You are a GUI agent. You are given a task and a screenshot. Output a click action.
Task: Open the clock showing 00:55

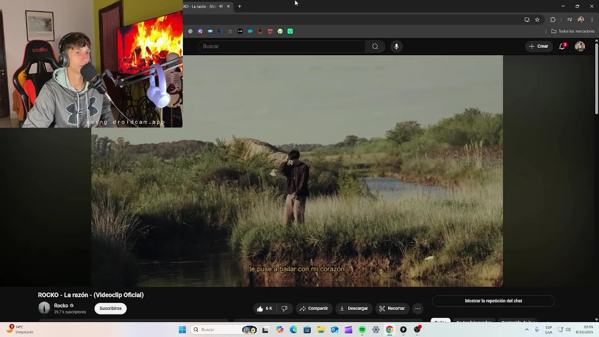click(585, 330)
